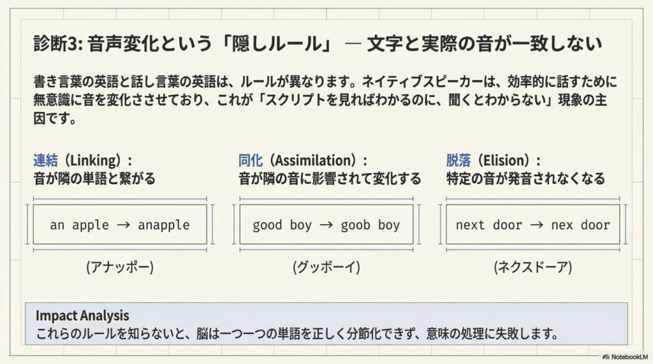
Task: Click the katakana reading (グッボーイ)
Action: click(326, 268)
